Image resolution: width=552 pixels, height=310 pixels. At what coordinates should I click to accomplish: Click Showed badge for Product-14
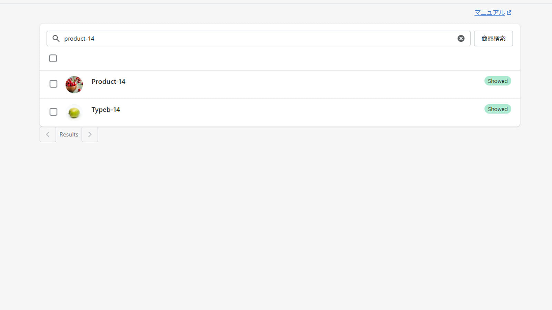pos(497,81)
